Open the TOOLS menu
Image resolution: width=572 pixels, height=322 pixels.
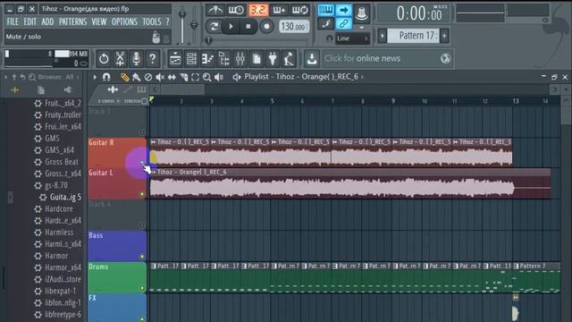tap(152, 21)
